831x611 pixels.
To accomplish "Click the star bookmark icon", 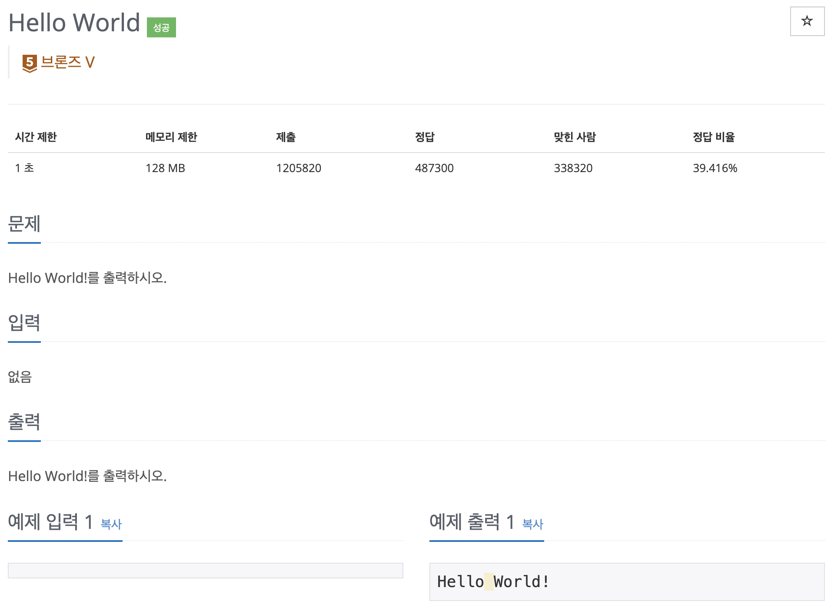I will [807, 21].
